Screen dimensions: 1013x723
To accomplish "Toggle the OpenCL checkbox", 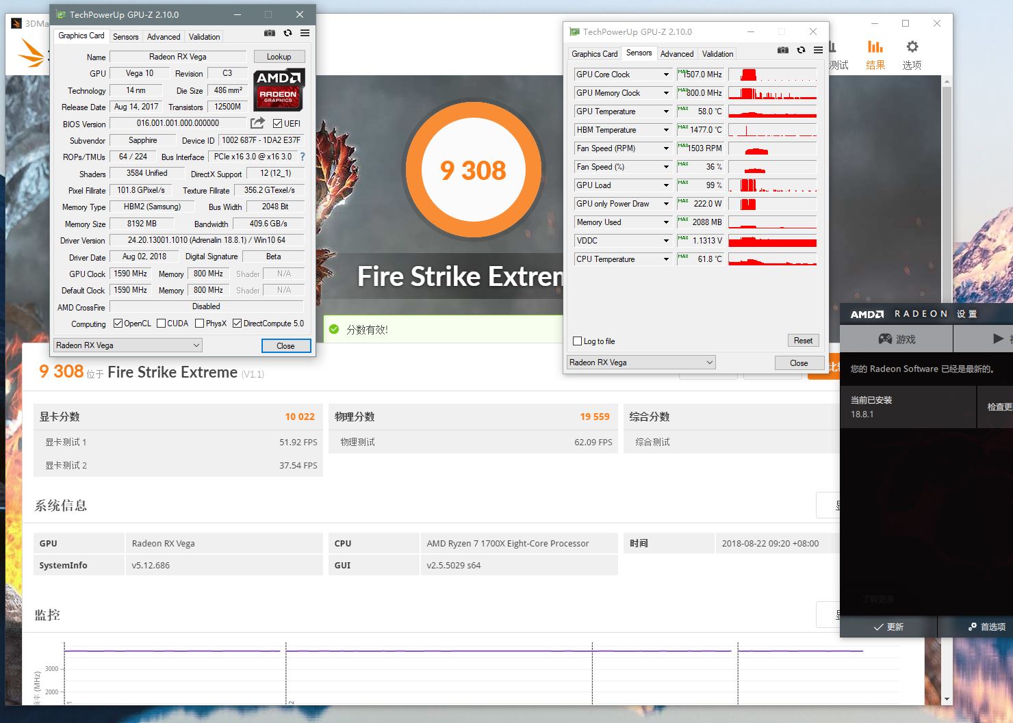I will tap(118, 324).
